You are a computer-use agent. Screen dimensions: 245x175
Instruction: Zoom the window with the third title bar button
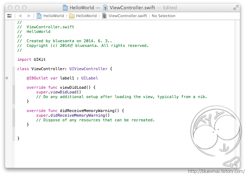point(24,8)
